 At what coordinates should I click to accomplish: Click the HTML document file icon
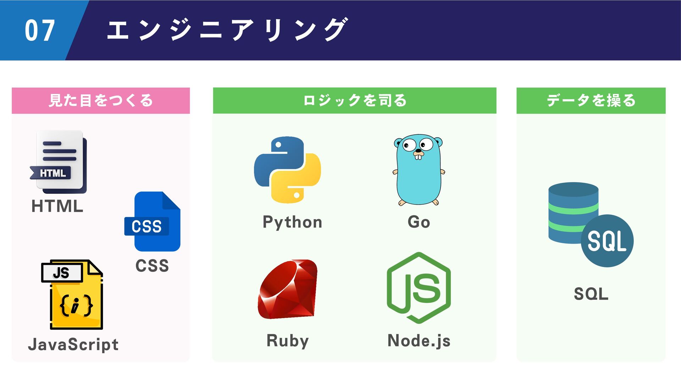tap(59, 162)
